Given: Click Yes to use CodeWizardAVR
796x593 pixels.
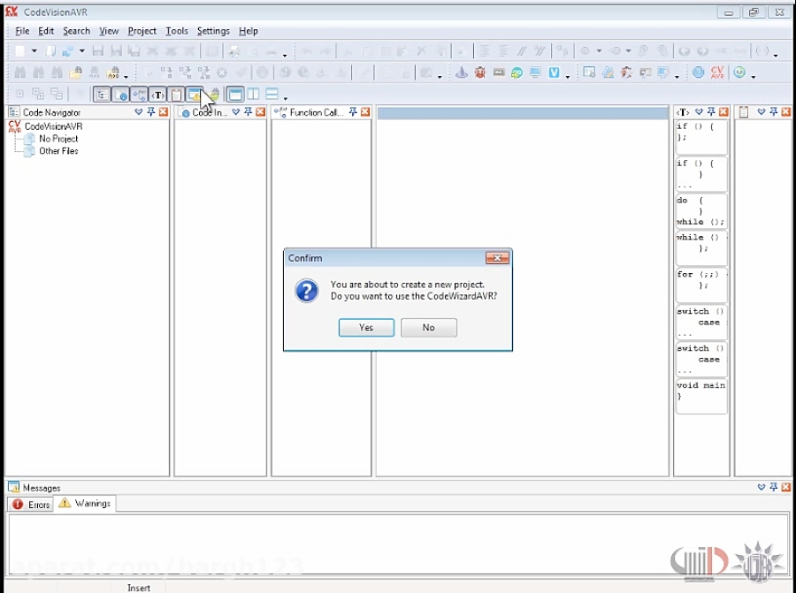Looking at the screenshot, I should click(365, 328).
